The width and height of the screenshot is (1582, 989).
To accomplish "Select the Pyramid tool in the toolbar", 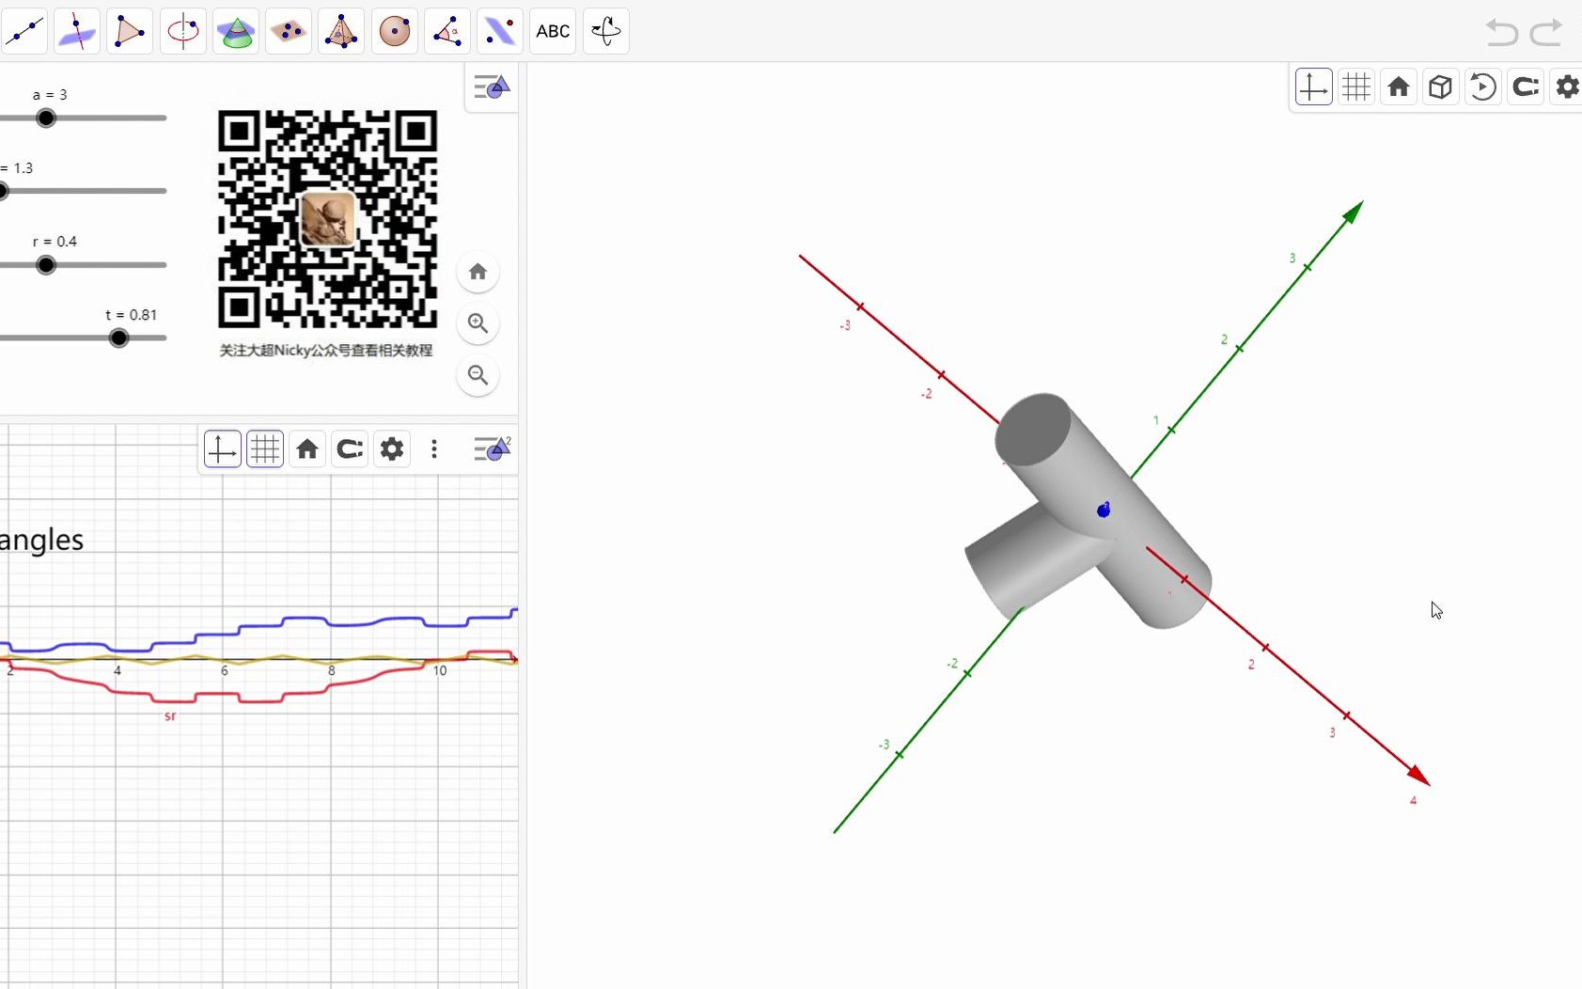I will [341, 30].
